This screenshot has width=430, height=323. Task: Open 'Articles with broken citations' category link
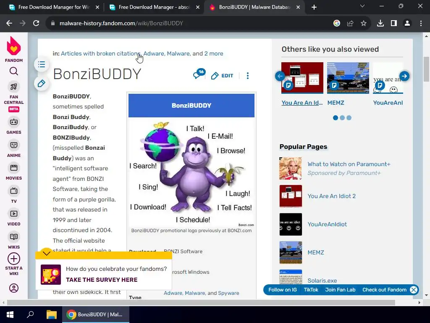[x=100, y=53]
